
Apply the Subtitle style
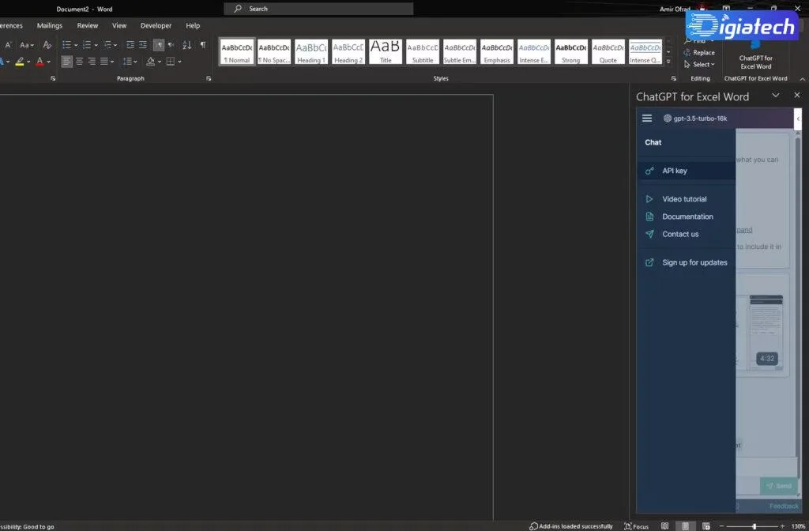(x=423, y=51)
